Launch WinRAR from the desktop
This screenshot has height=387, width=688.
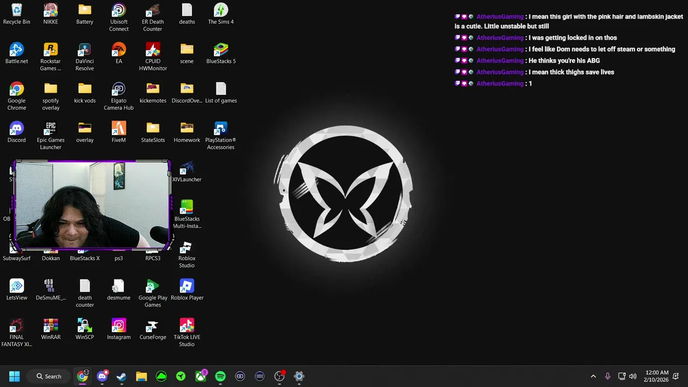[51, 329]
